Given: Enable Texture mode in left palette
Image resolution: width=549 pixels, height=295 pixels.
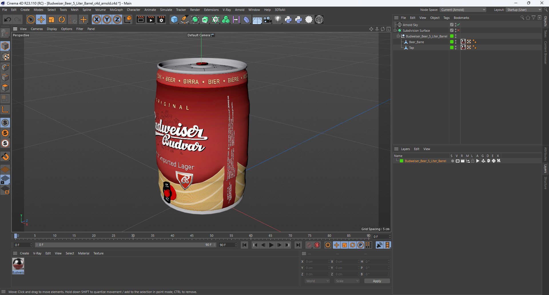Looking at the screenshot, I should pyautogui.click(x=5, y=57).
